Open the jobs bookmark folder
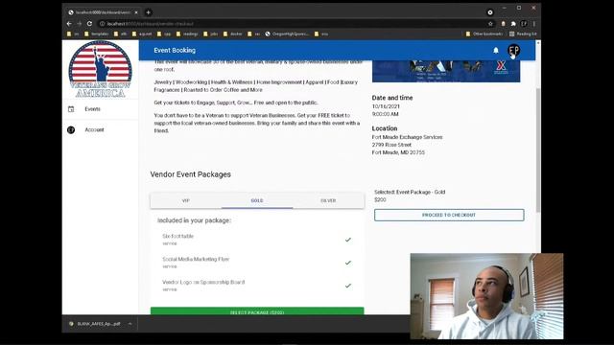 [210, 34]
